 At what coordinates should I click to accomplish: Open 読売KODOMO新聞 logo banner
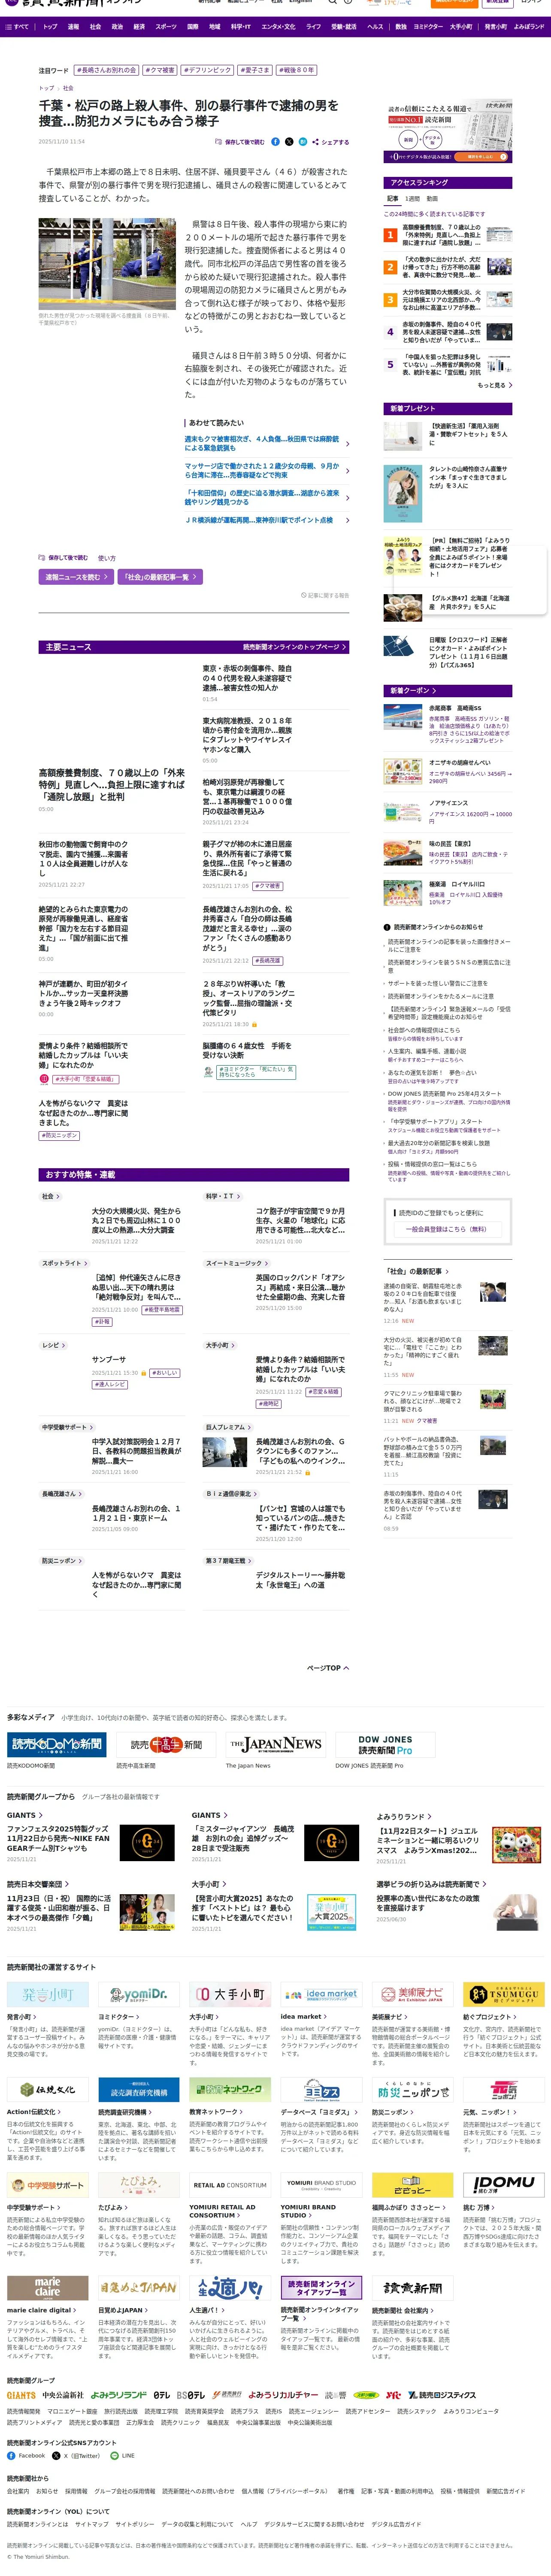(57, 1745)
